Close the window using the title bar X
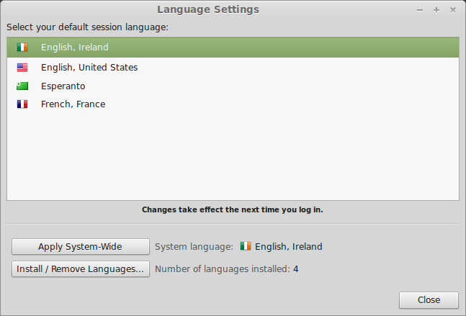466x316 pixels. tap(453, 10)
